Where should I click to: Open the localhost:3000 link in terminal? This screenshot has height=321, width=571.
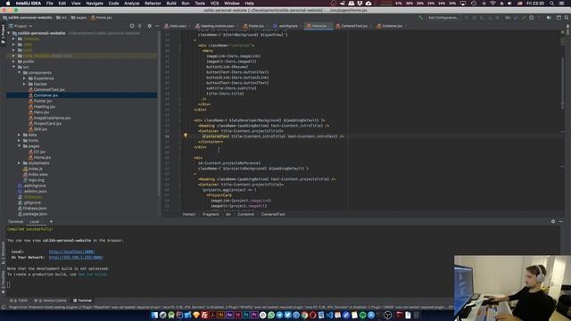71,251
